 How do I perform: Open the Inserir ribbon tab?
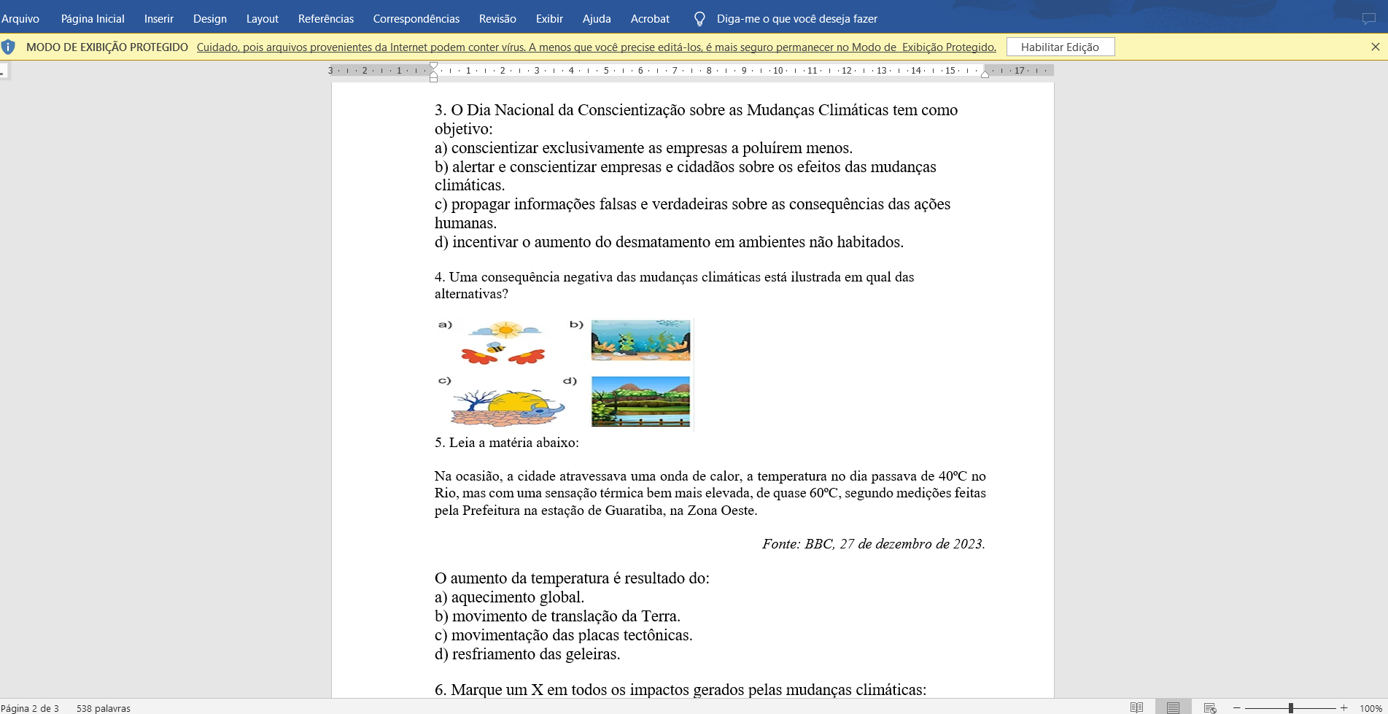pyautogui.click(x=158, y=19)
